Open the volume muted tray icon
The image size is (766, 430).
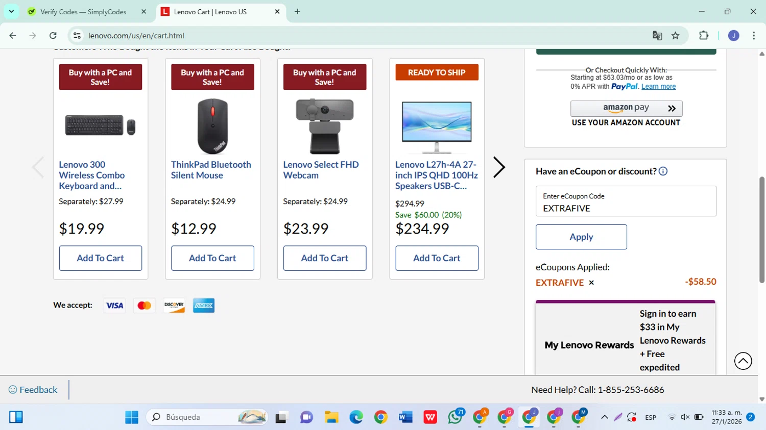click(x=685, y=417)
